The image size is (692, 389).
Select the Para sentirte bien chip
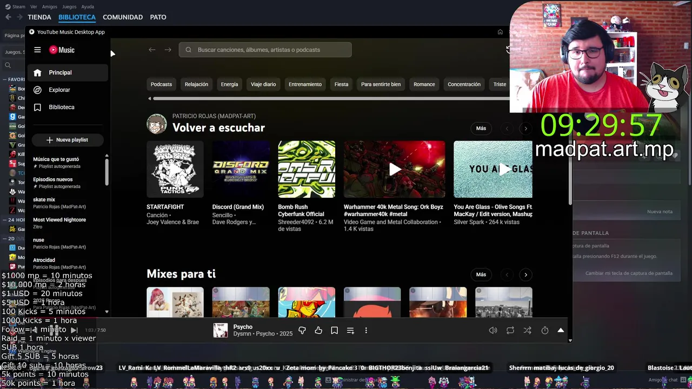tap(381, 84)
